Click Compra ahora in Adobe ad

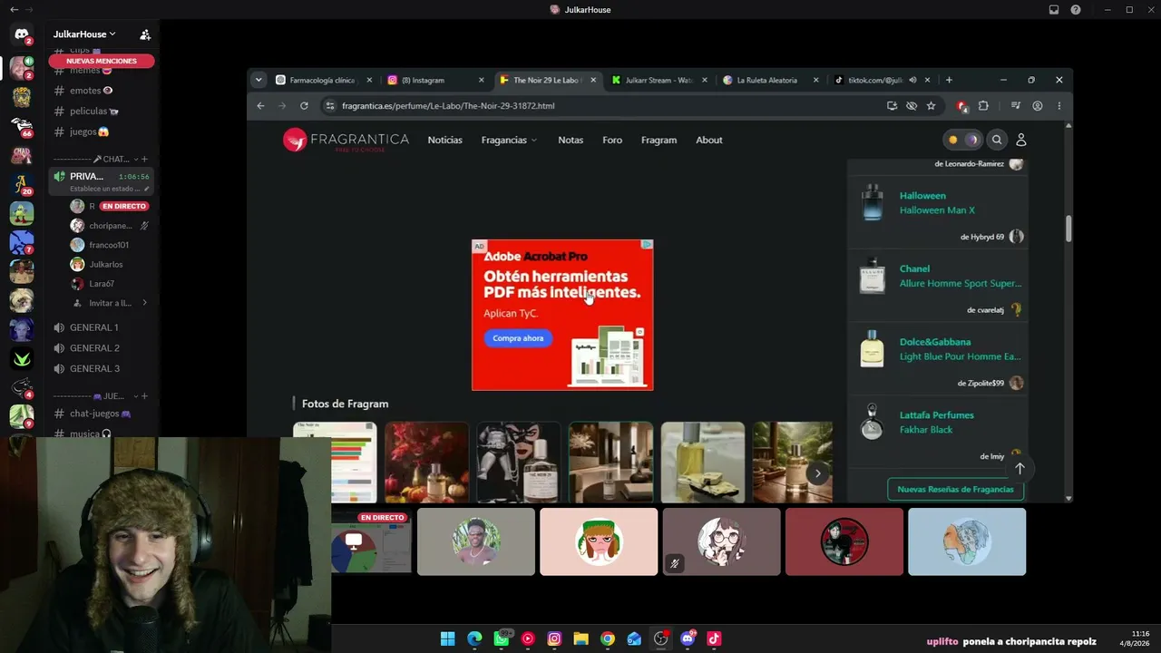(x=518, y=338)
